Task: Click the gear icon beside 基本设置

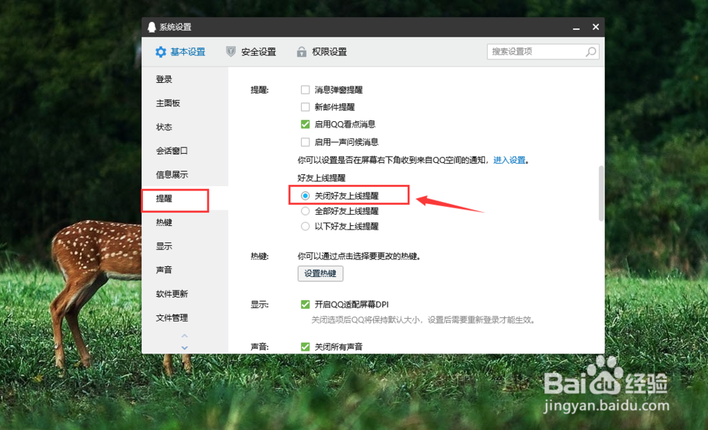Action: 161,52
